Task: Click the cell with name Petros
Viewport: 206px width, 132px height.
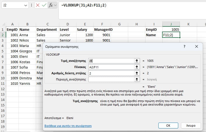Action: tap(27, 73)
